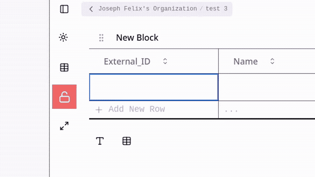
Task: Click the empty Name cell
Action: coord(266,87)
